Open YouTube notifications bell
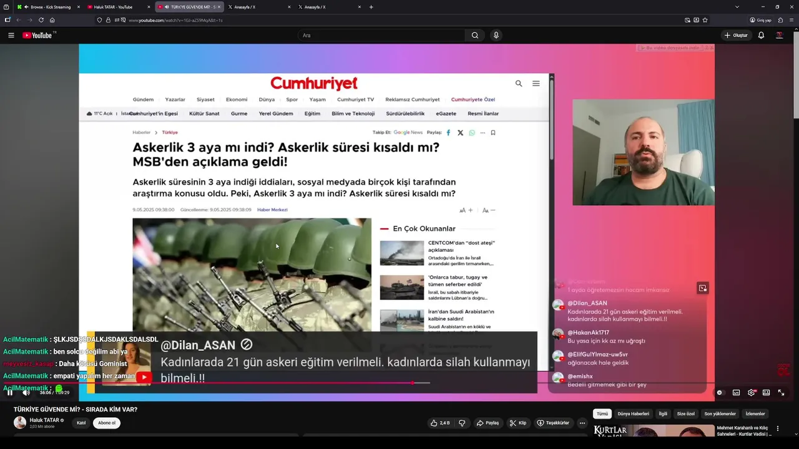This screenshot has width=799, height=449. coord(761,36)
